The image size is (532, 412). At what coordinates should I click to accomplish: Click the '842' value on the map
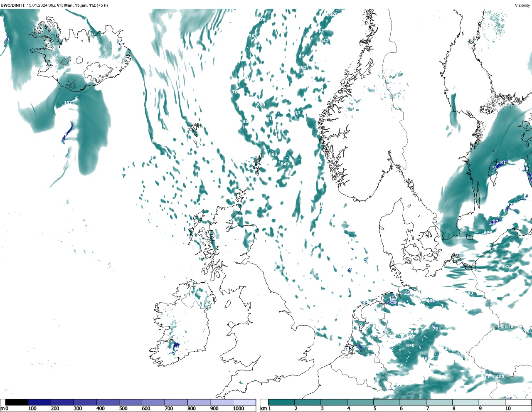[324, 41]
